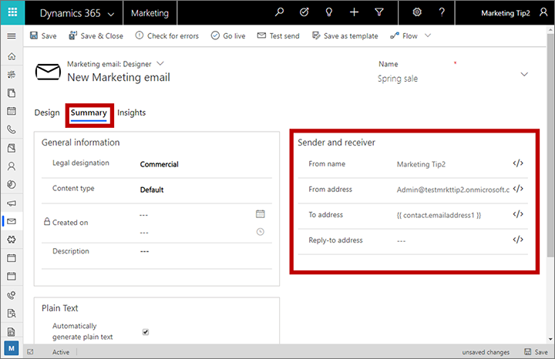Image resolution: width=555 pixels, height=359 pixels.
Task: Click the Description input field
Action: (200, 251)
